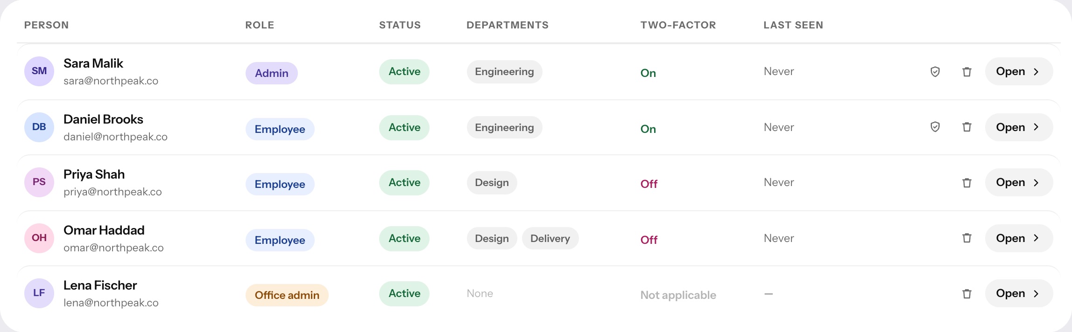Image resolution: width=1072 pixels, height=332 pixels.
Task: Click the Delivery department tag
Action: [550, 238]
